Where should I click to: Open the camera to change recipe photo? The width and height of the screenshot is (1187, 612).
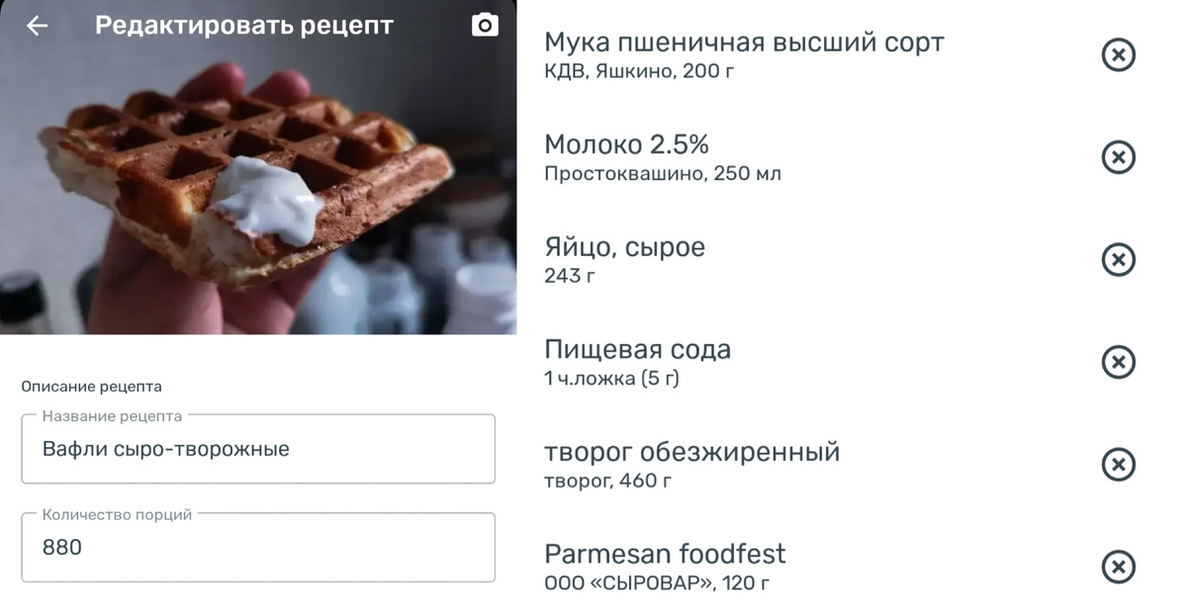pos(483,23)
